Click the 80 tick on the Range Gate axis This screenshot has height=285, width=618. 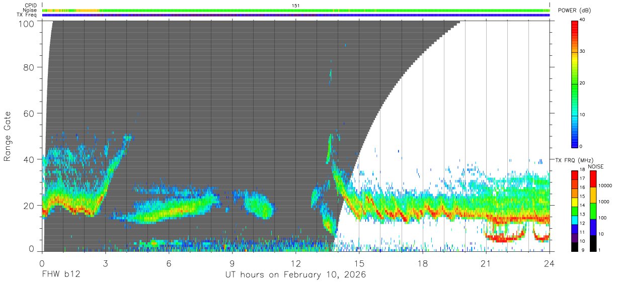point(29,67)
